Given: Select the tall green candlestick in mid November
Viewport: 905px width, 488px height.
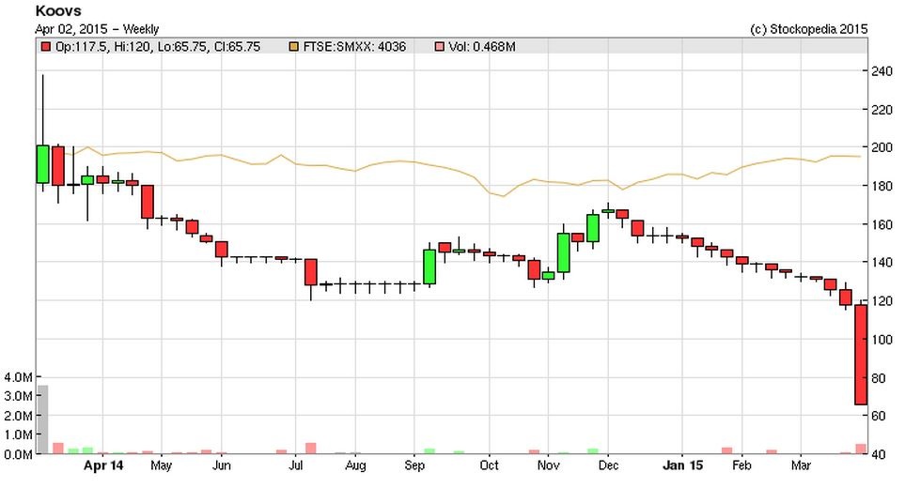Looking at the screenshot, I should tap(563, 252).
